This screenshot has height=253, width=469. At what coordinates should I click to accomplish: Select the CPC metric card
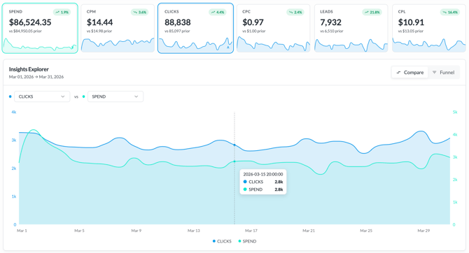[274, 29]
